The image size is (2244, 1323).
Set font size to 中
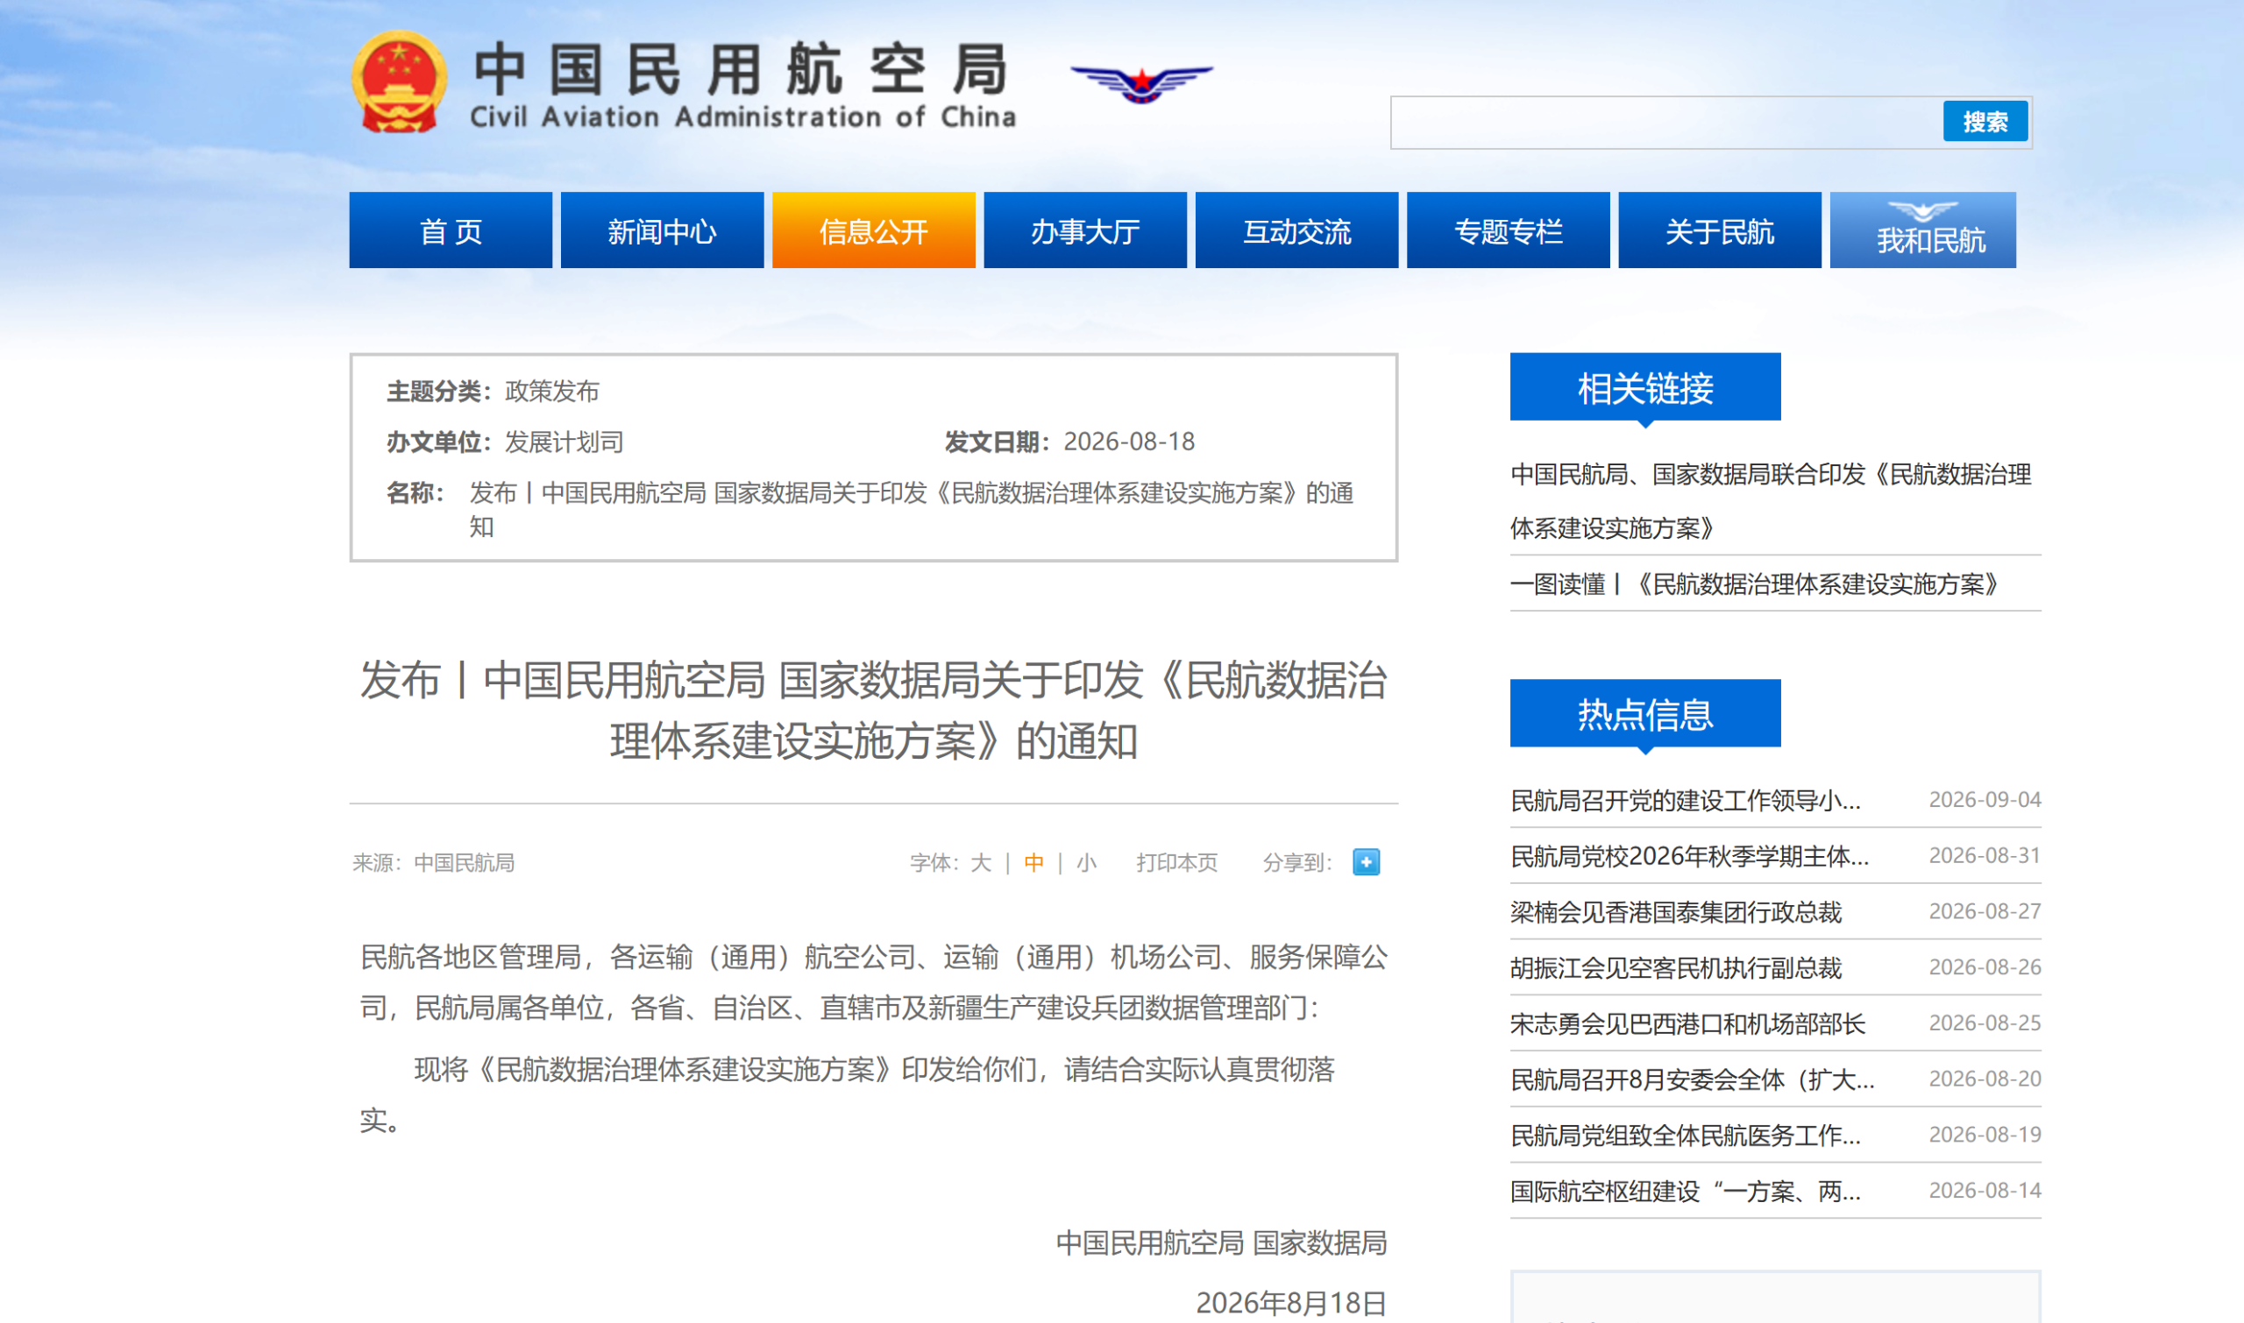point(1033,863)
